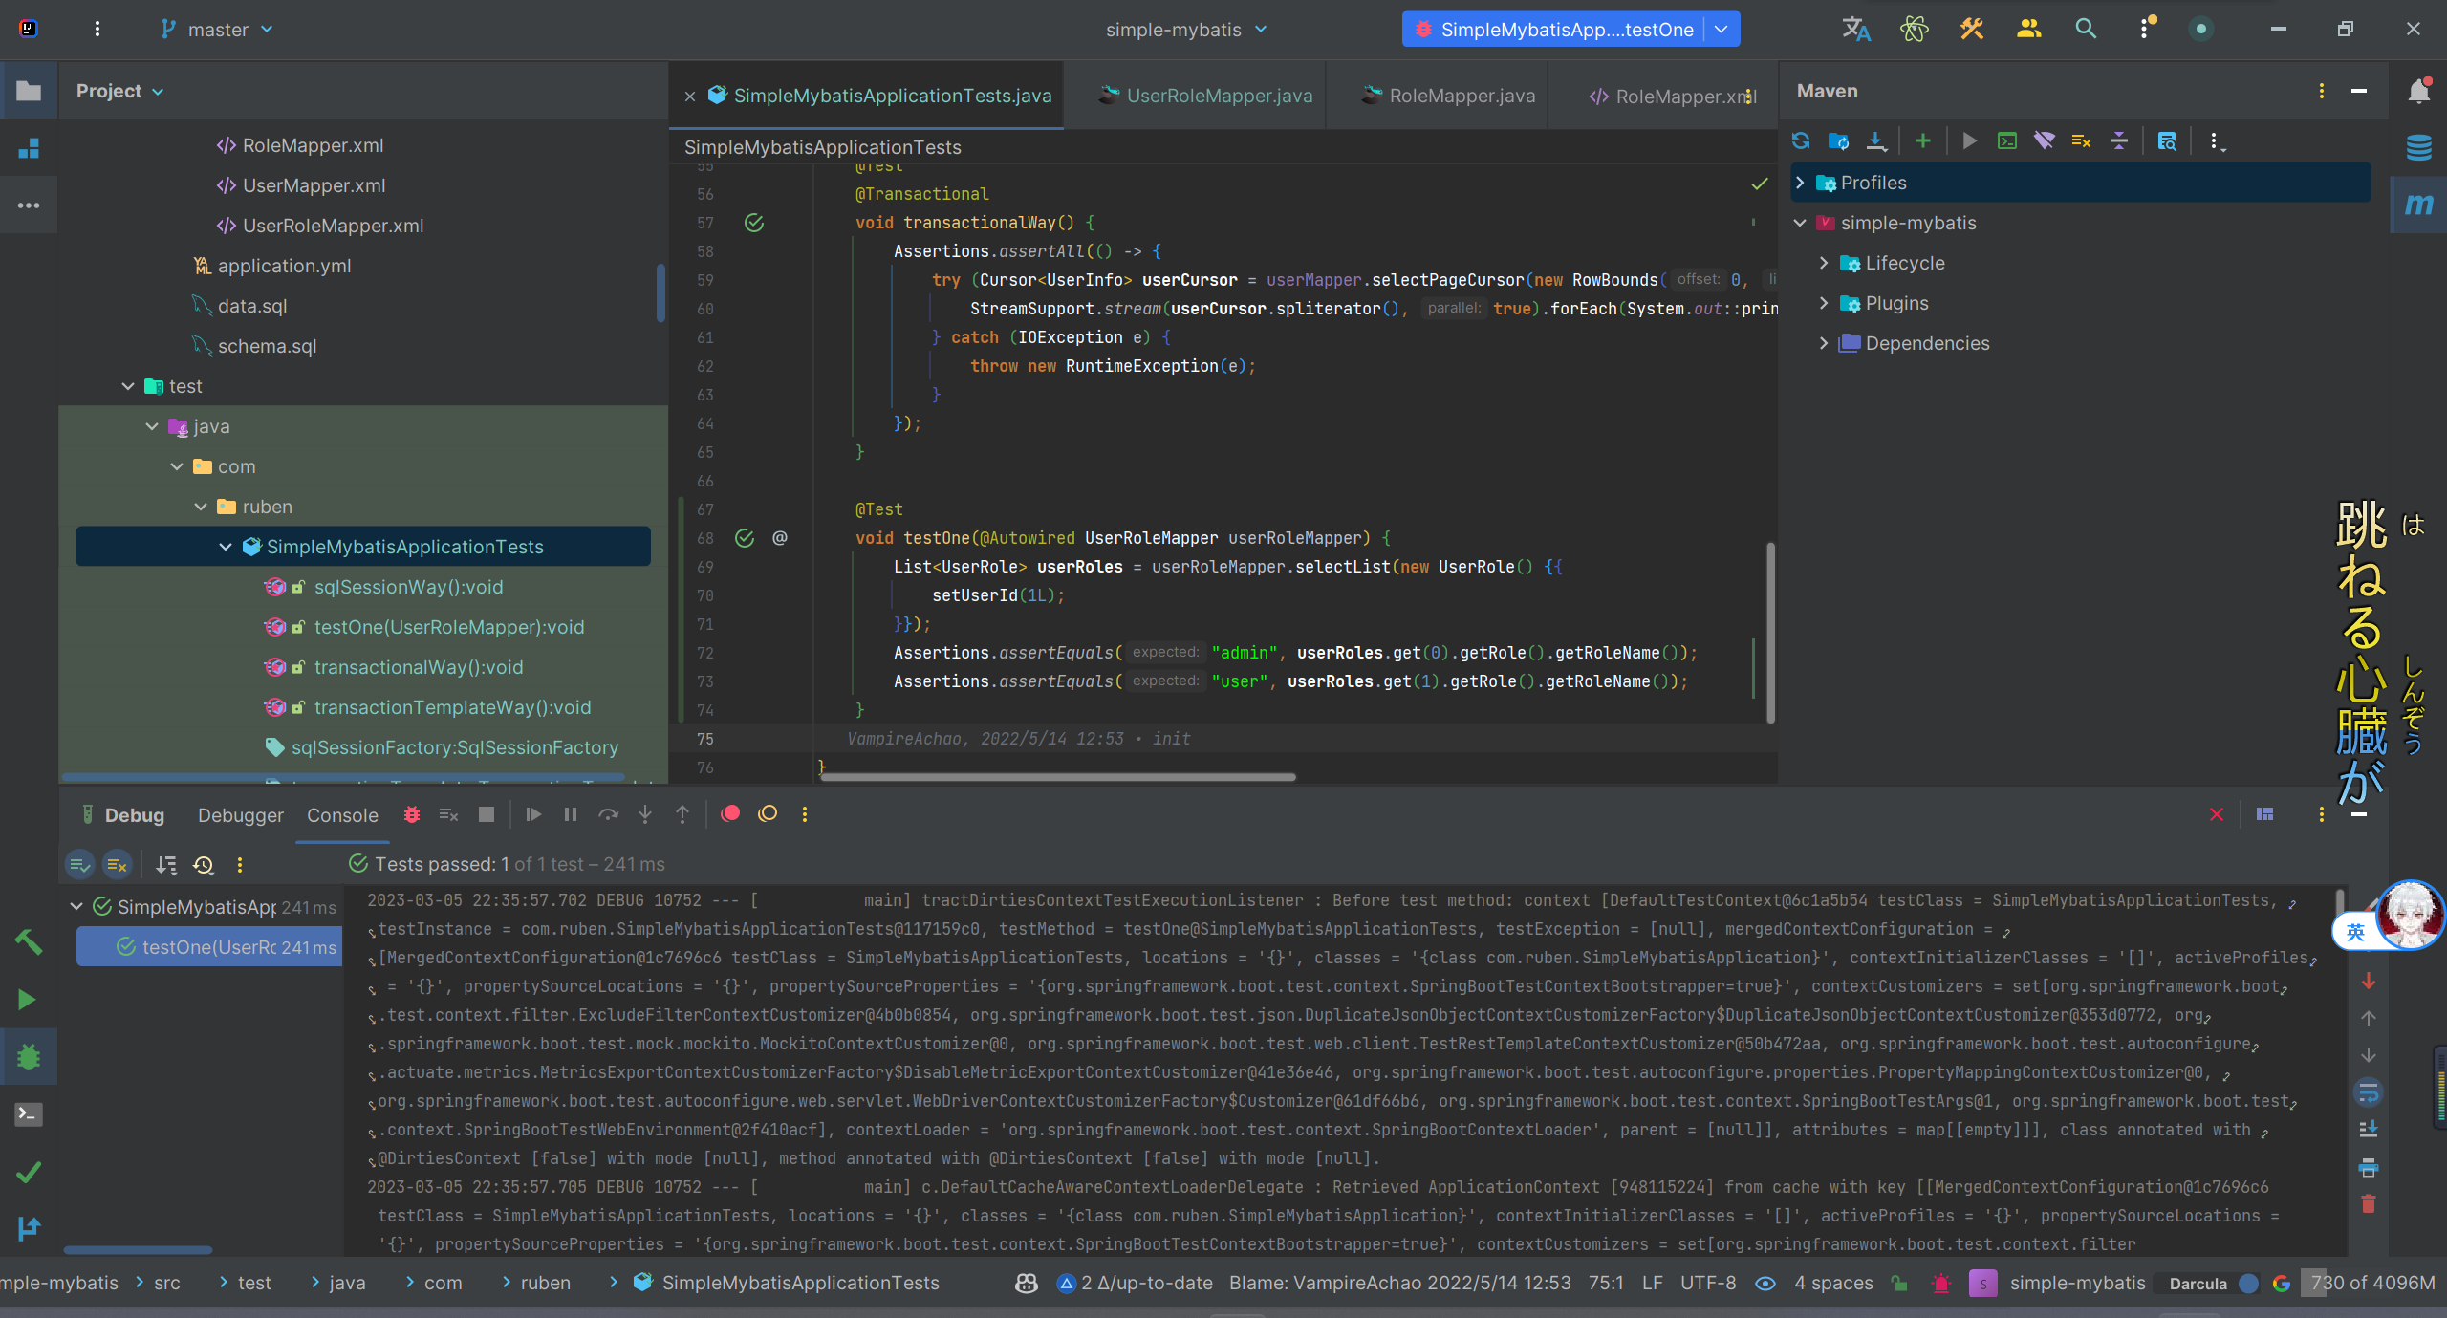Click Maven Download Sources icon
Screen dimensions: 2447x1318
[x=1876, y=141]
